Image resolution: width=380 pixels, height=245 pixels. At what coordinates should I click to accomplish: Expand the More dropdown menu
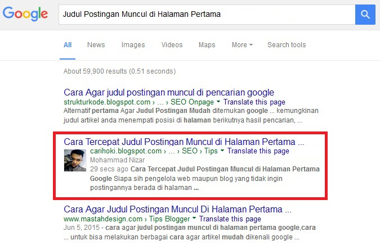click(x=242, y=45)
